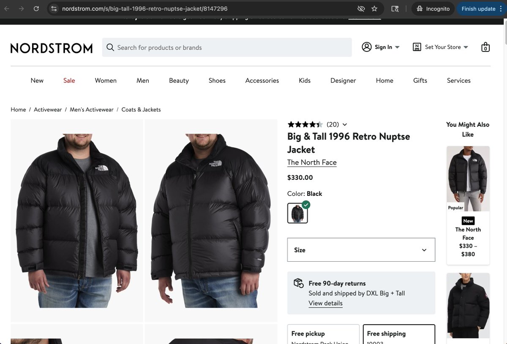
Task: Click the search magnifier icon
Action: click(x=110, y=47)
